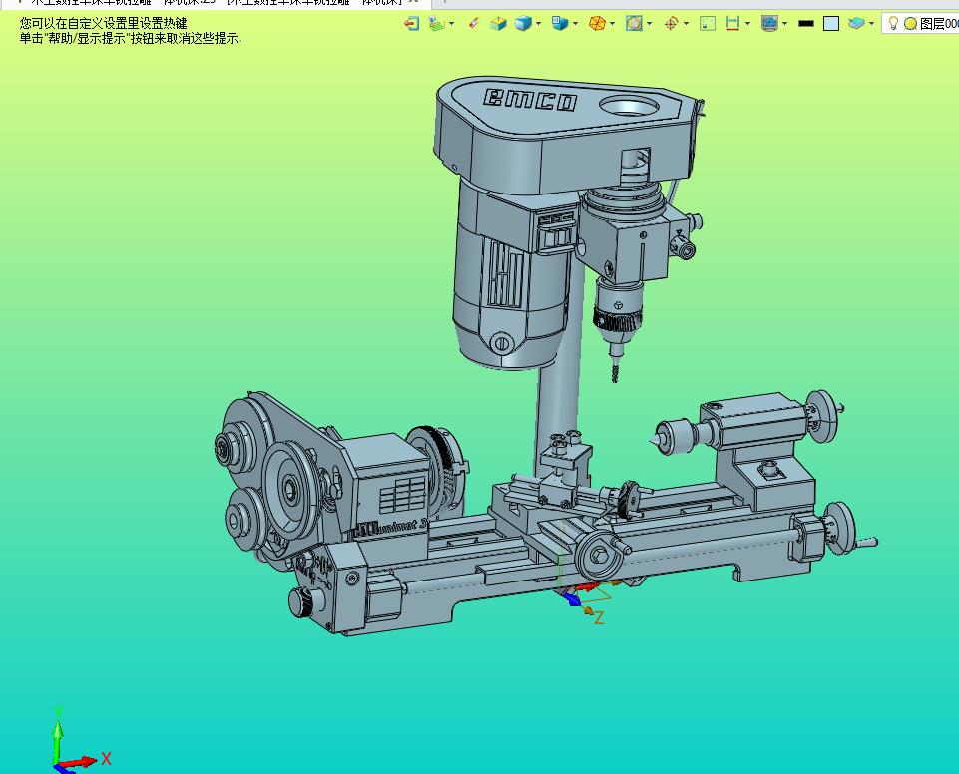Expand the dropdown arrow beside blue shaded cube

539,23
